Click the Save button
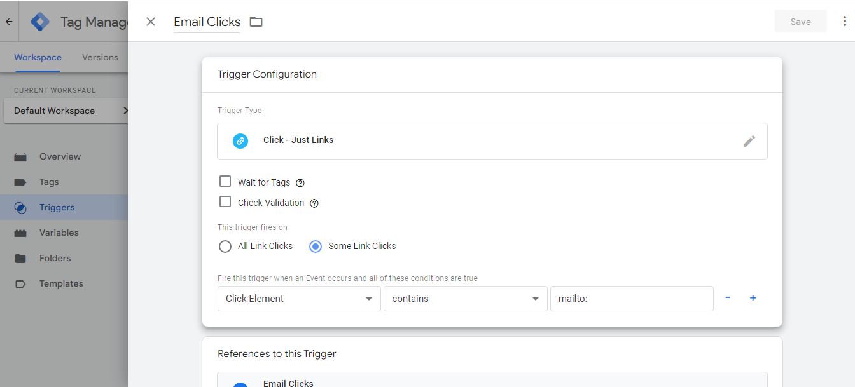Image resolution: width=855 pixels, height=387 pixels. (x=800, y=22)
